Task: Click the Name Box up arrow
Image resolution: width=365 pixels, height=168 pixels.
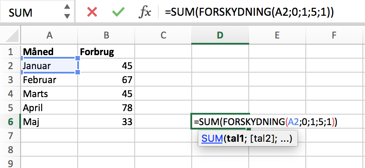Action: click(67, 6)
